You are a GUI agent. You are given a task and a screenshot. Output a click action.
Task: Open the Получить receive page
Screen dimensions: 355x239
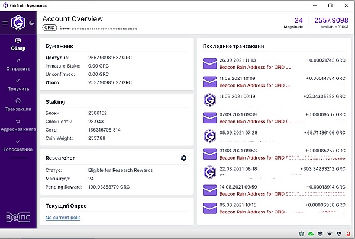pyautogui.click(x=18, y=85)
